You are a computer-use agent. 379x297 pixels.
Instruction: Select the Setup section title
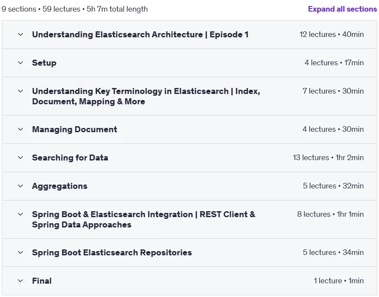pos(44,63)
